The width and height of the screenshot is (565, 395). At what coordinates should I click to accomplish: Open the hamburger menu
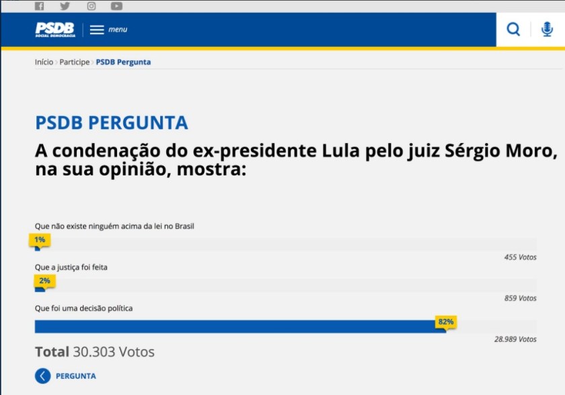pos(98,30)
